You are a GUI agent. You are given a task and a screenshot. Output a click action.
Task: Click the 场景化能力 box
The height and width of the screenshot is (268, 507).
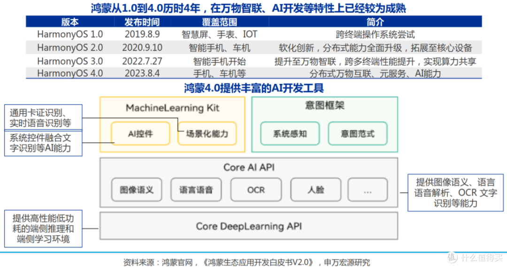[207, 134]
